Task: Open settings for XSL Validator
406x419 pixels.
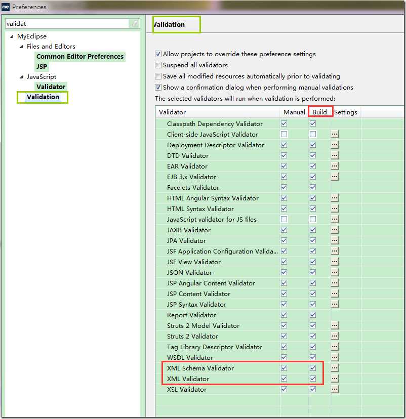Action: (x=335, y=389)
